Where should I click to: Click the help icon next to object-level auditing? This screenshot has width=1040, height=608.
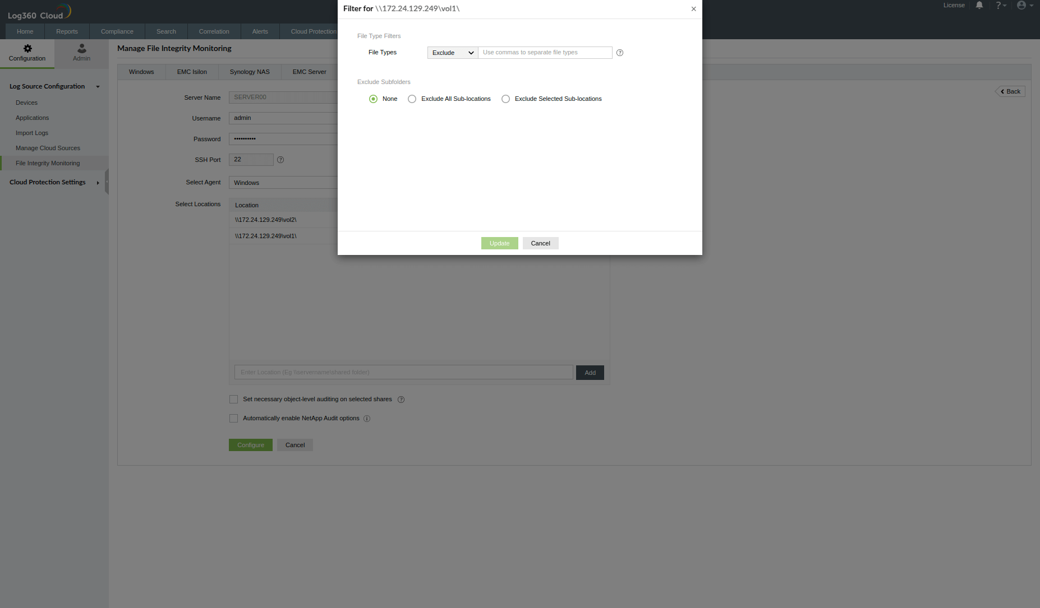[401, 399]
